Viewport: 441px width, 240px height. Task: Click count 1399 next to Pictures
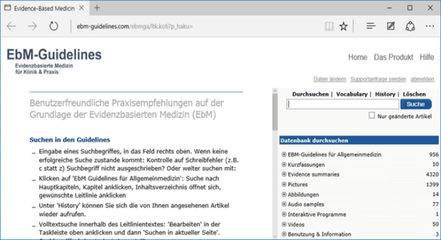[x=432, y=185]
